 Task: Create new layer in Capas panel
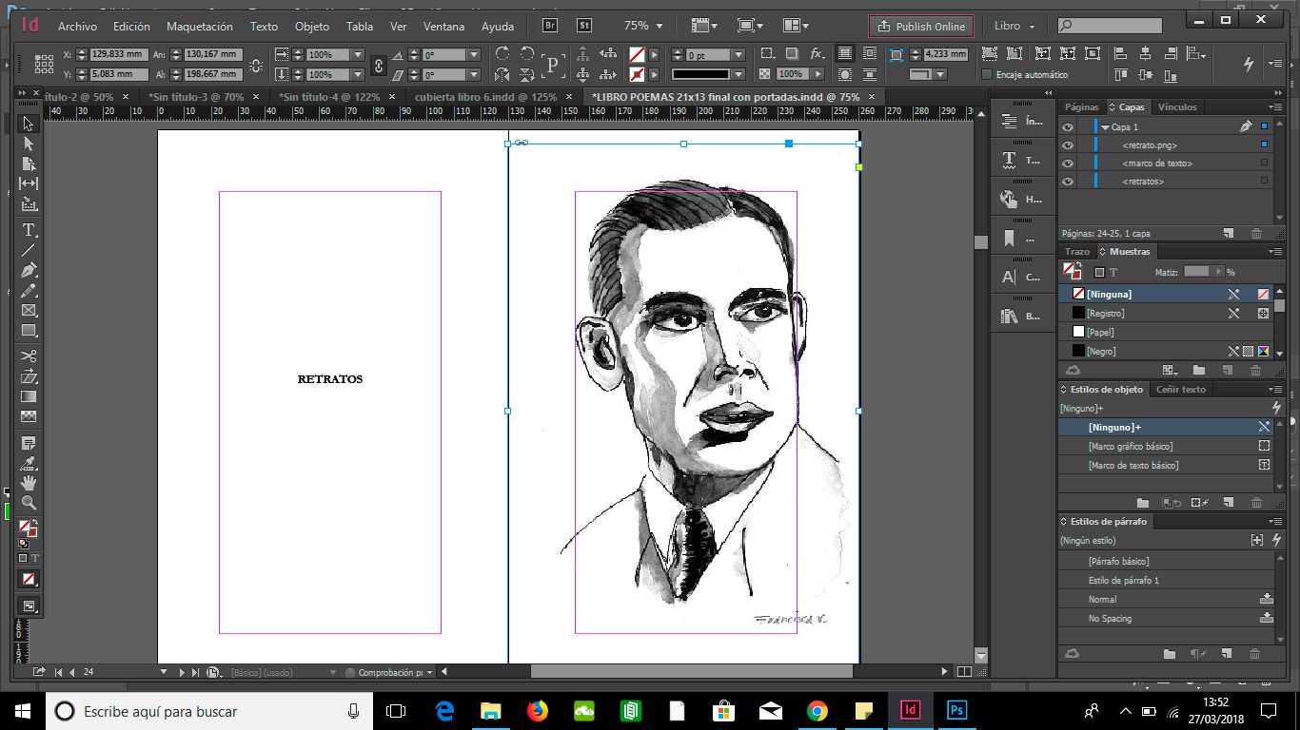[1229, 233]
